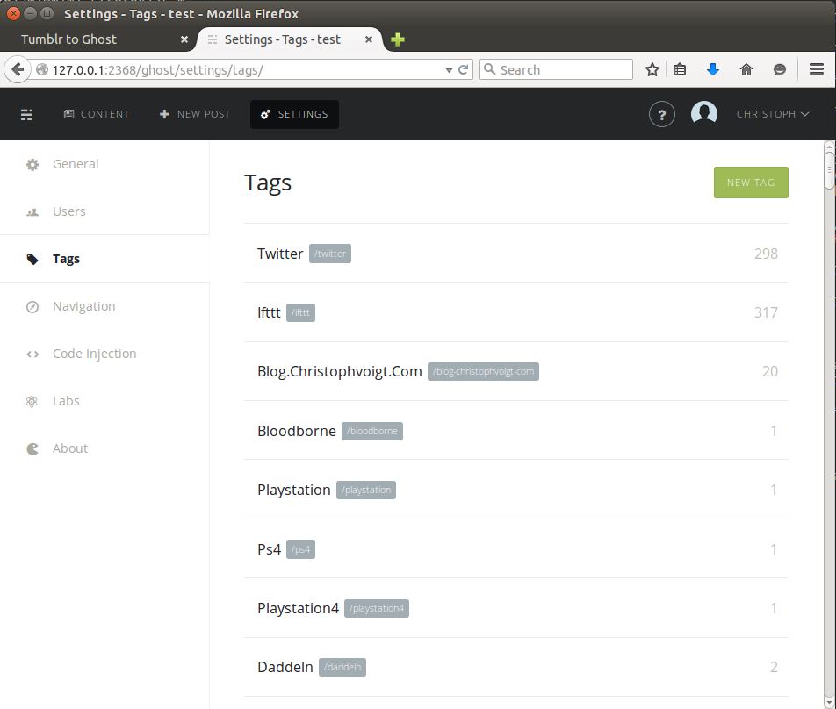The height and width of the screenshot is (709, 836).
Task: Click the Users people icon
Action: click(x=32, y=212)
